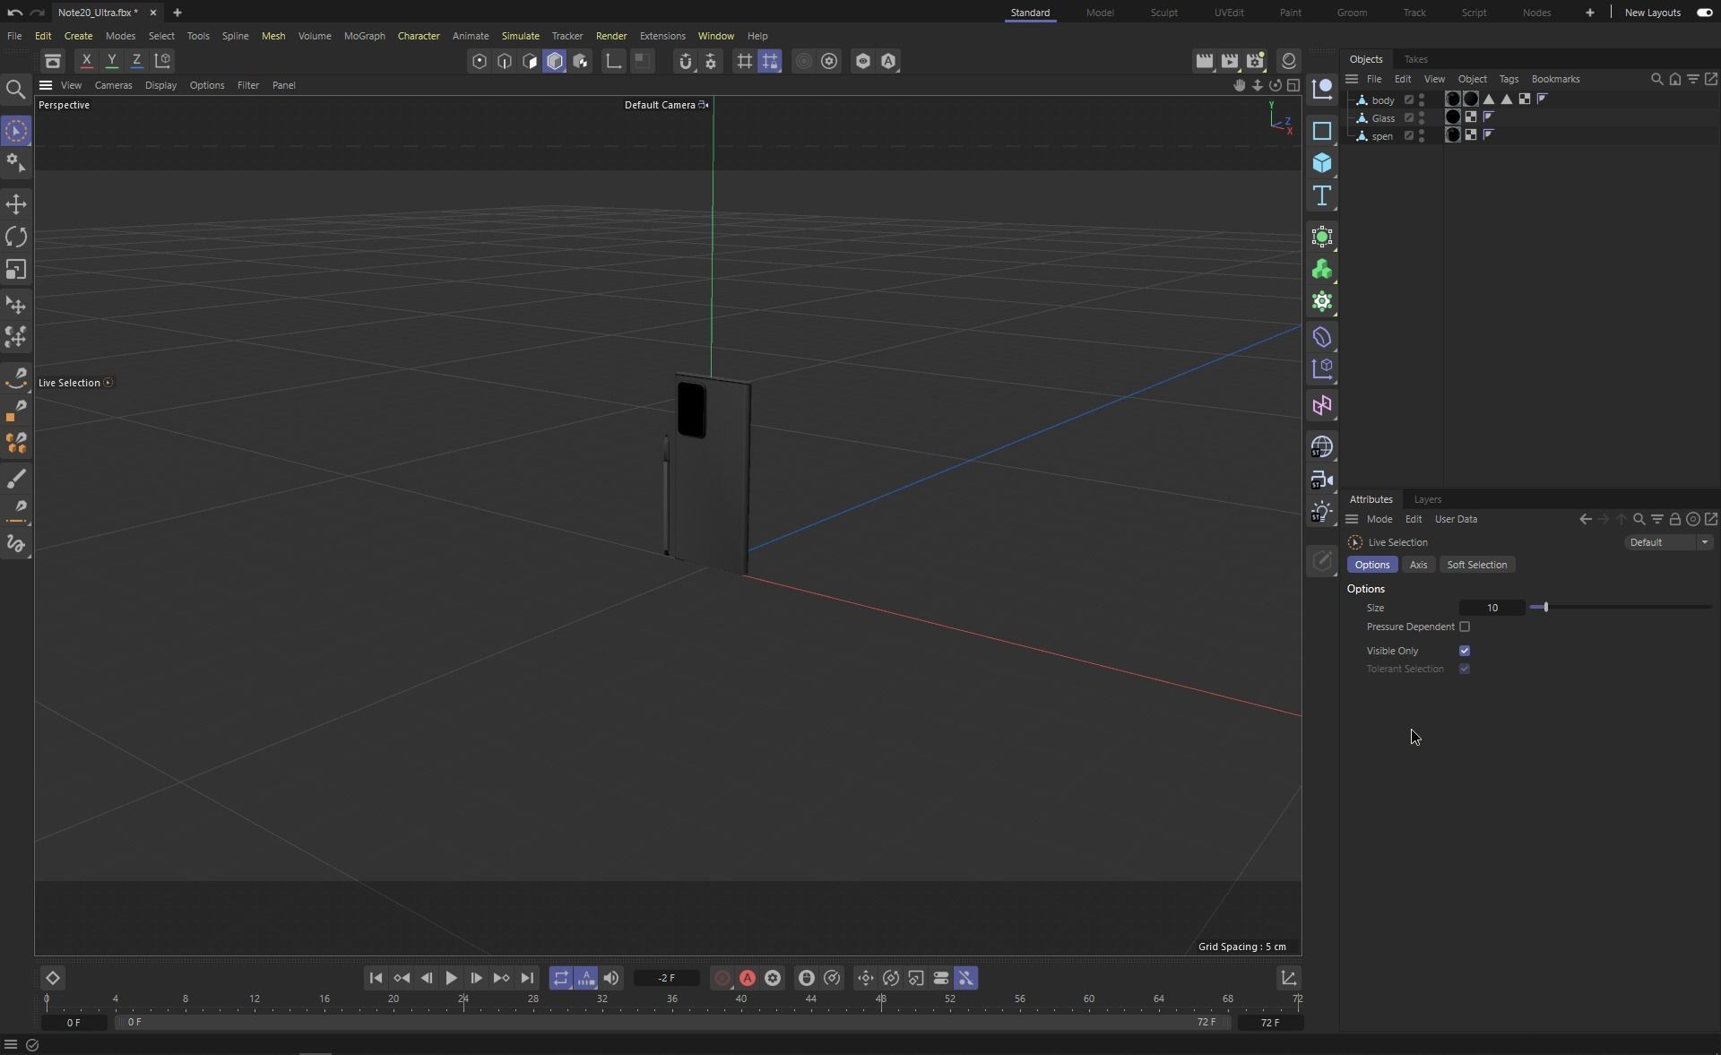
Task: Select the Move tool in left toolbar
Action: (16, 204)
